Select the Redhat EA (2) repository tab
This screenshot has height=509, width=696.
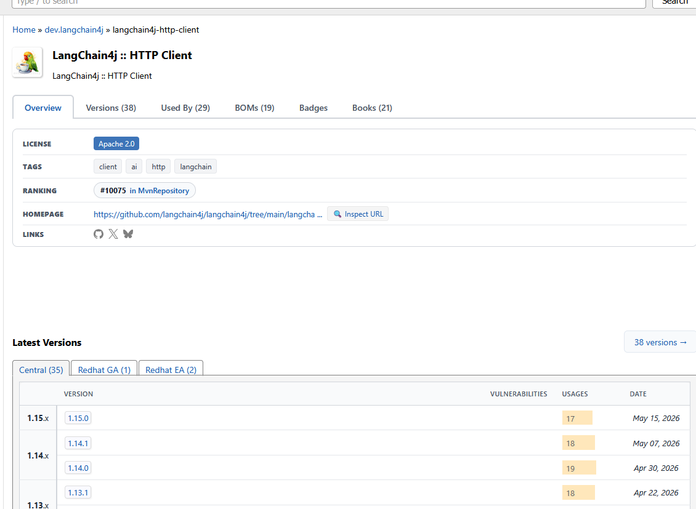[171, 370]
